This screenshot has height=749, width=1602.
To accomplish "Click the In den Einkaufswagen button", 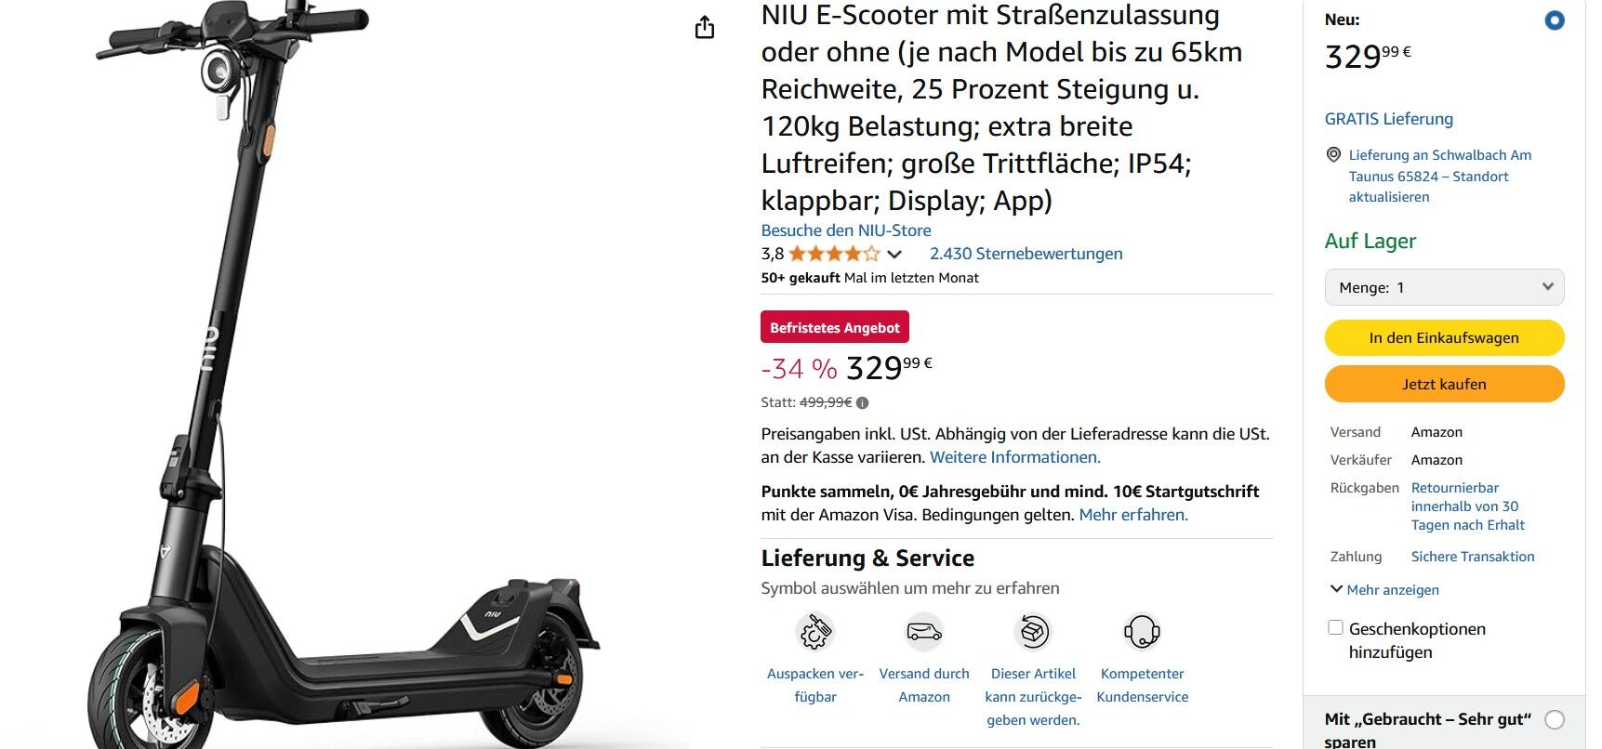I will (x=1444, y=338).
